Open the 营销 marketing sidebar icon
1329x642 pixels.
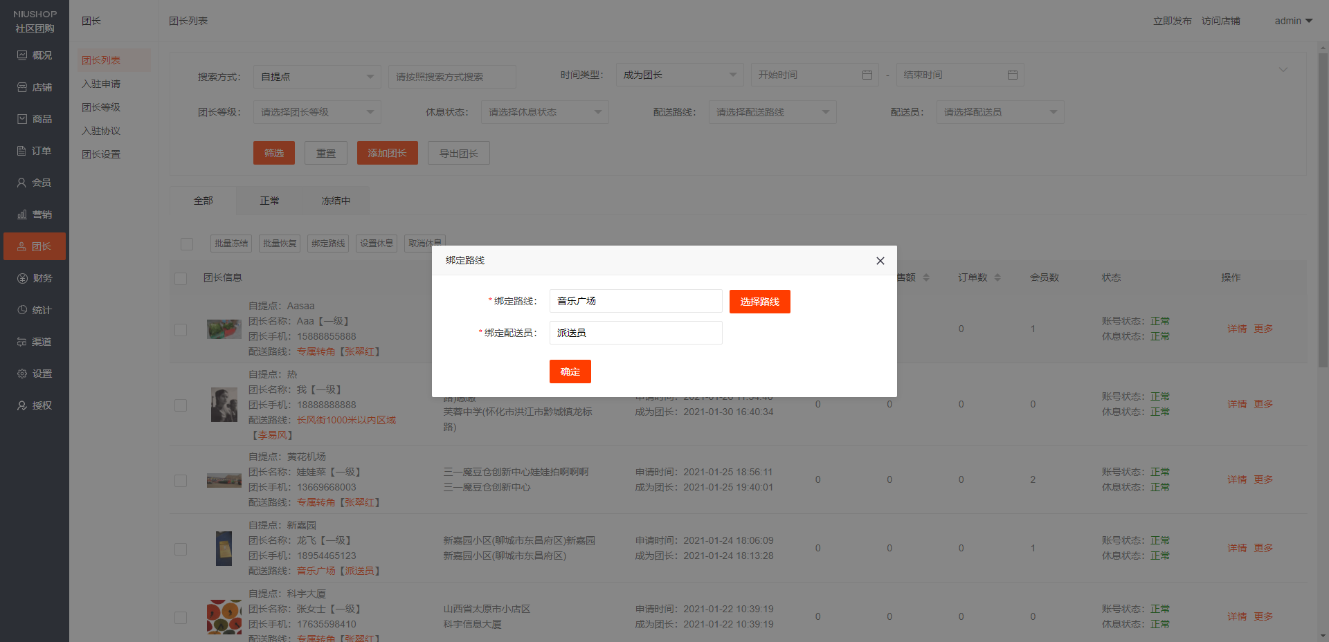22,214
